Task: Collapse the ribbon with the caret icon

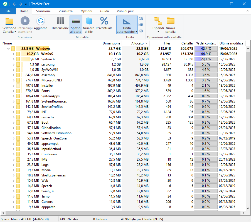Action: pyautogui.click(x=248, y=11)
